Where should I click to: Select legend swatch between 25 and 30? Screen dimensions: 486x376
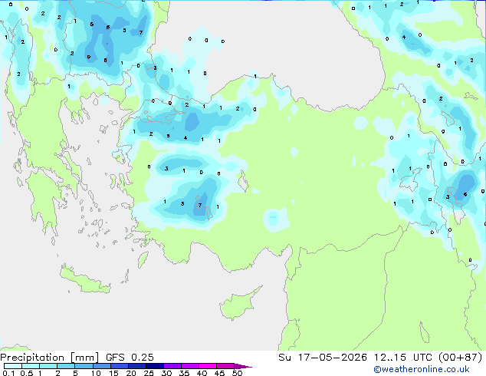(x=155, y=366)
